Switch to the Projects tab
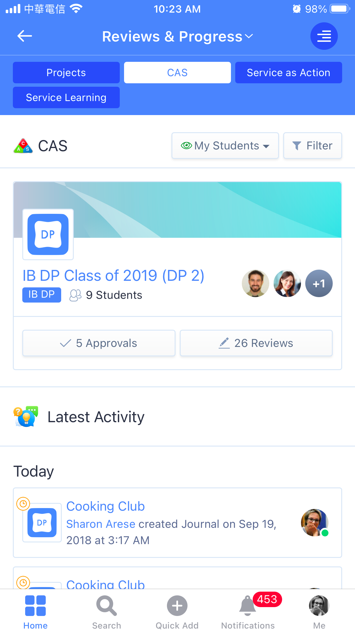The image size is (355, 632). tap(66, 73)
